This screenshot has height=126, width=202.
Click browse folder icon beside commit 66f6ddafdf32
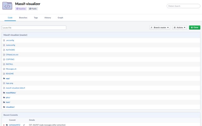click(x=7, y=125)
